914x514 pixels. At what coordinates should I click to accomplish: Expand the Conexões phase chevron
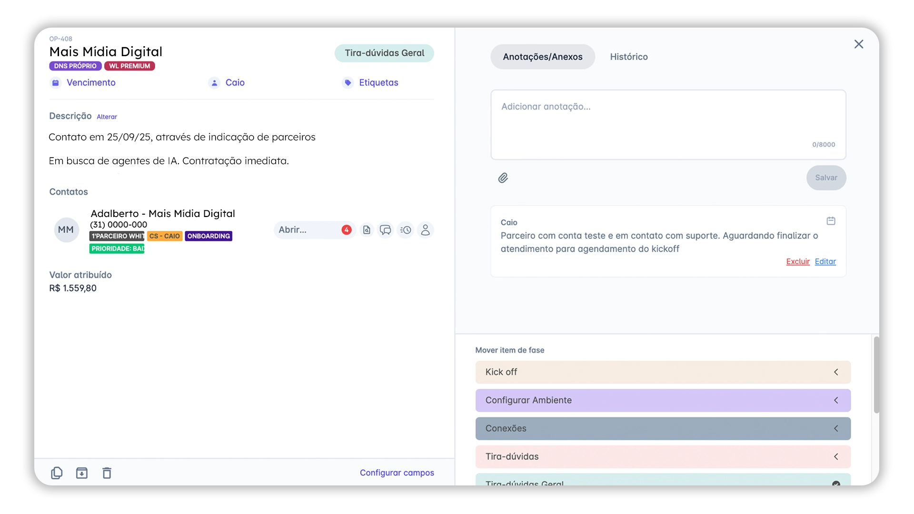point(836,428)
